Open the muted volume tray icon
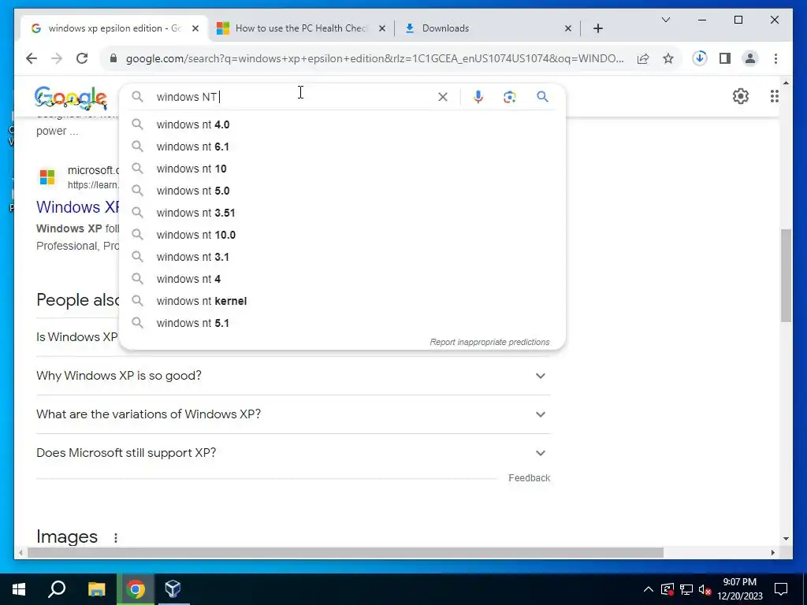The image size is (807, 605). pos(705,590)
